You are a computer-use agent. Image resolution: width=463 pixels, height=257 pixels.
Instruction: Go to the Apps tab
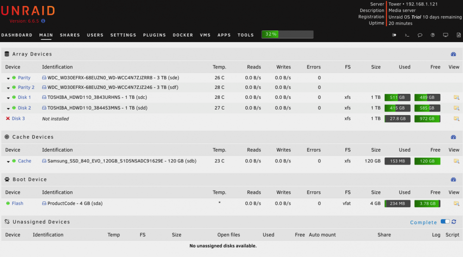(224, 35)
